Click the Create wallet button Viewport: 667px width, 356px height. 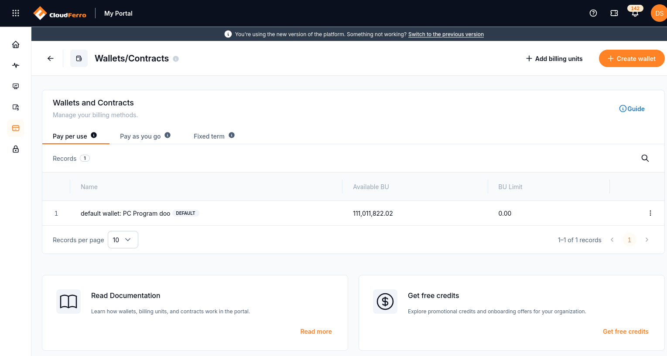click(x=632, y=58)
